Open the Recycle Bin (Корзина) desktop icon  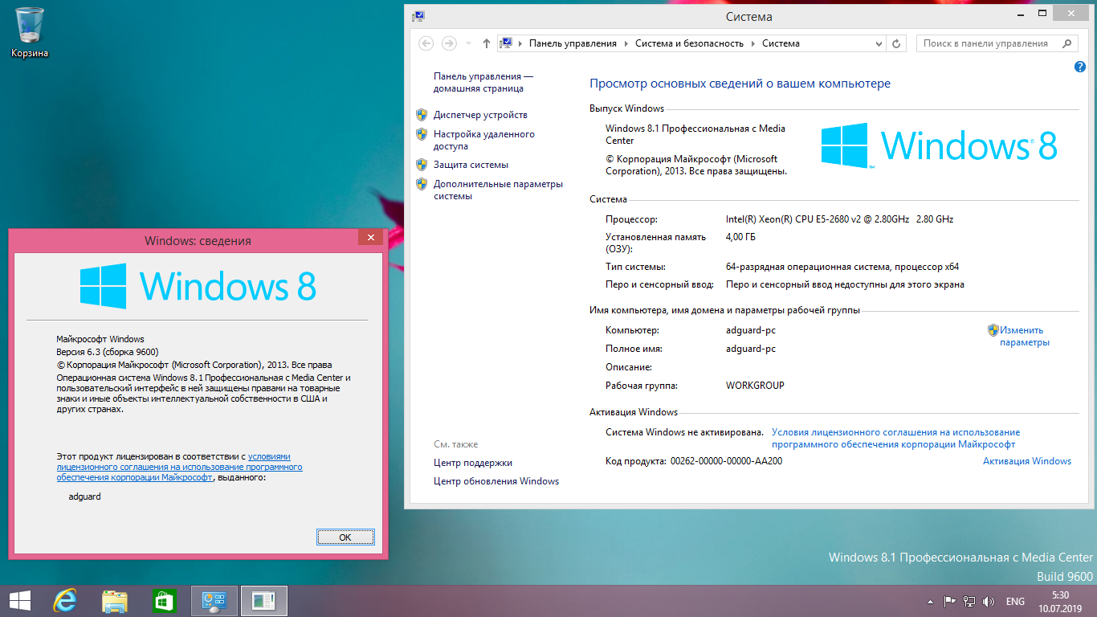pos(30,32)
